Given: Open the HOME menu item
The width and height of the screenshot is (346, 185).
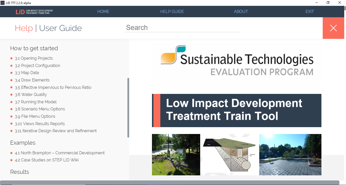Looking at the screenshot, I should coord(103,11).
